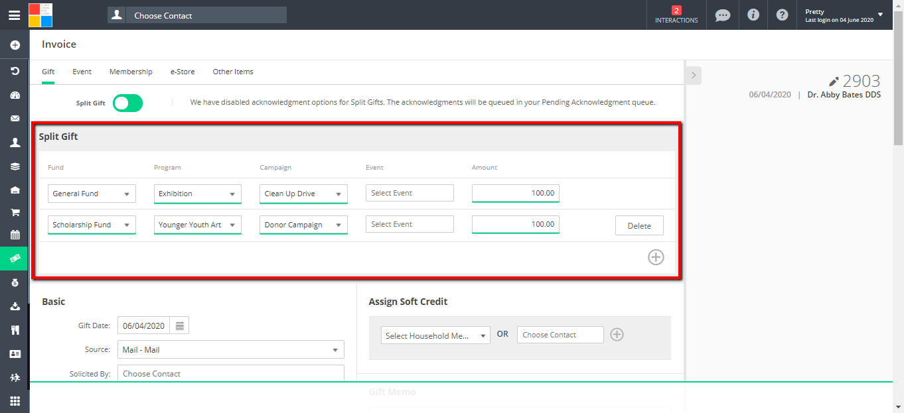The image size is (904, 413).
Task: Click Select Event field in General Fund row
Action: tap(410, 193)
